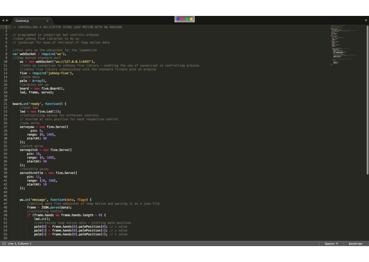Click the red dot in the top widget
The width and height of the screenshot is (369, 262).
[183, 19]
